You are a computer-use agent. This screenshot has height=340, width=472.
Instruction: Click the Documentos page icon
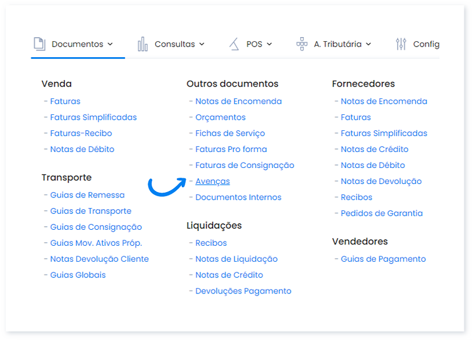point(39,44)
